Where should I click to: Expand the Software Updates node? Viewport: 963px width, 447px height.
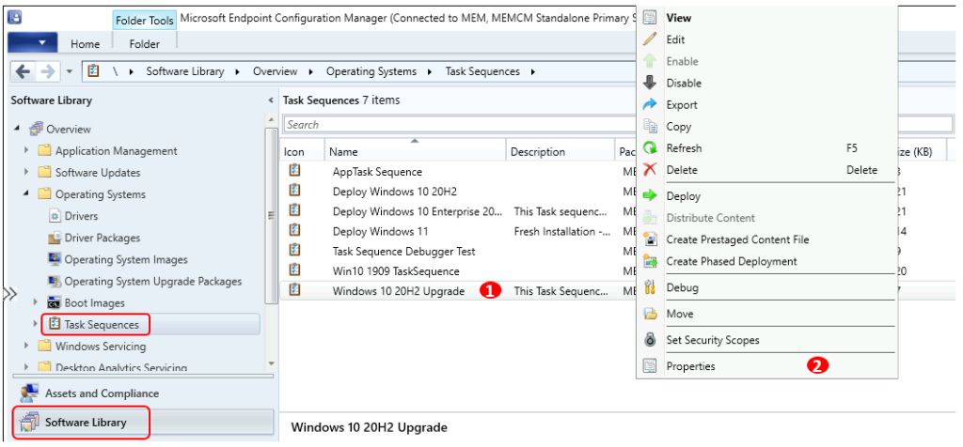[26, 172]
